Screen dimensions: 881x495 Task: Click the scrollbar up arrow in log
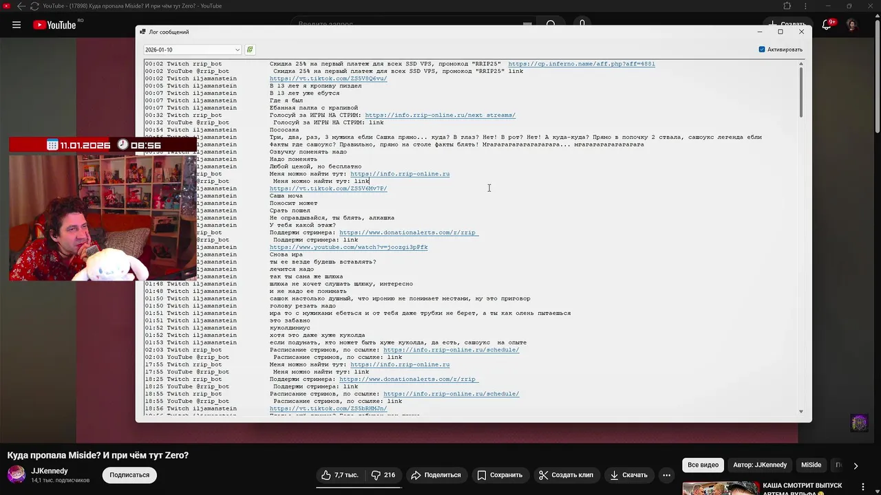point(800,63)
